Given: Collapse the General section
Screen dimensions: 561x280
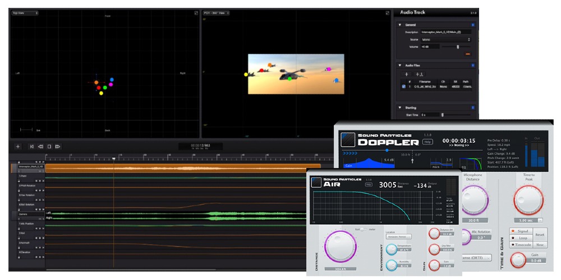Looking at the screenshot, I should (399, 25).
